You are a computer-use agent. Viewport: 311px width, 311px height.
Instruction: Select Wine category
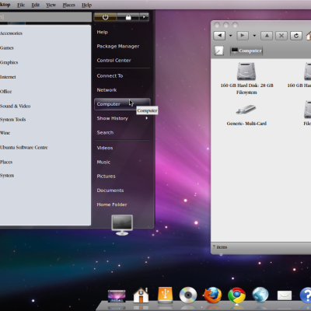[5, 133]
